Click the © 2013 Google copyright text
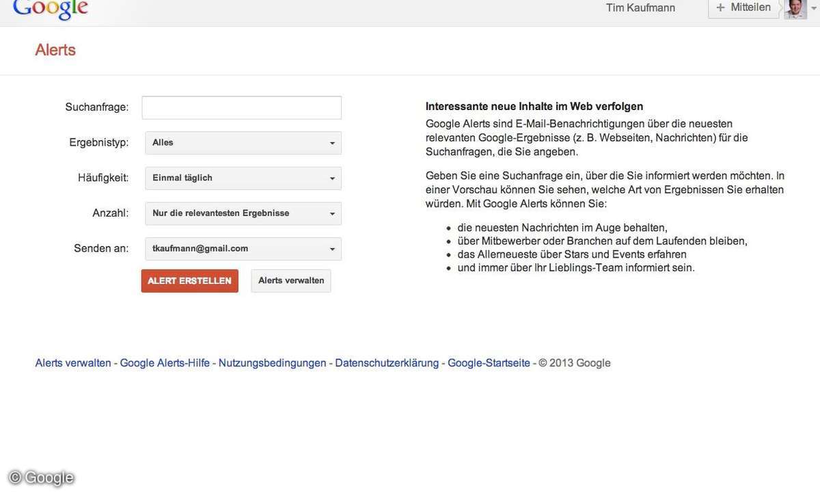820x492 pixels. tap(575, 363)
